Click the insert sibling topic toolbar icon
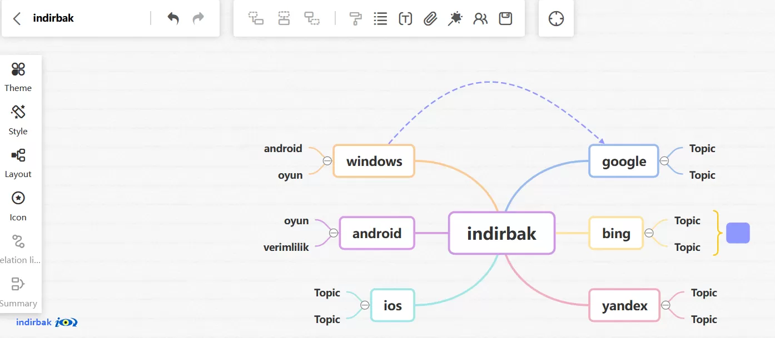 [x=284, y=18]
